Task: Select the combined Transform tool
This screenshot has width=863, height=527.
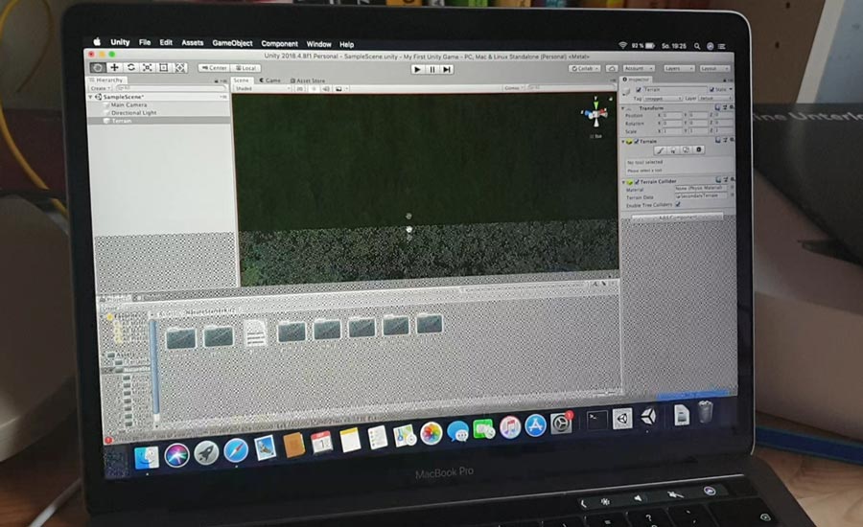Action: tap(180, 68)
